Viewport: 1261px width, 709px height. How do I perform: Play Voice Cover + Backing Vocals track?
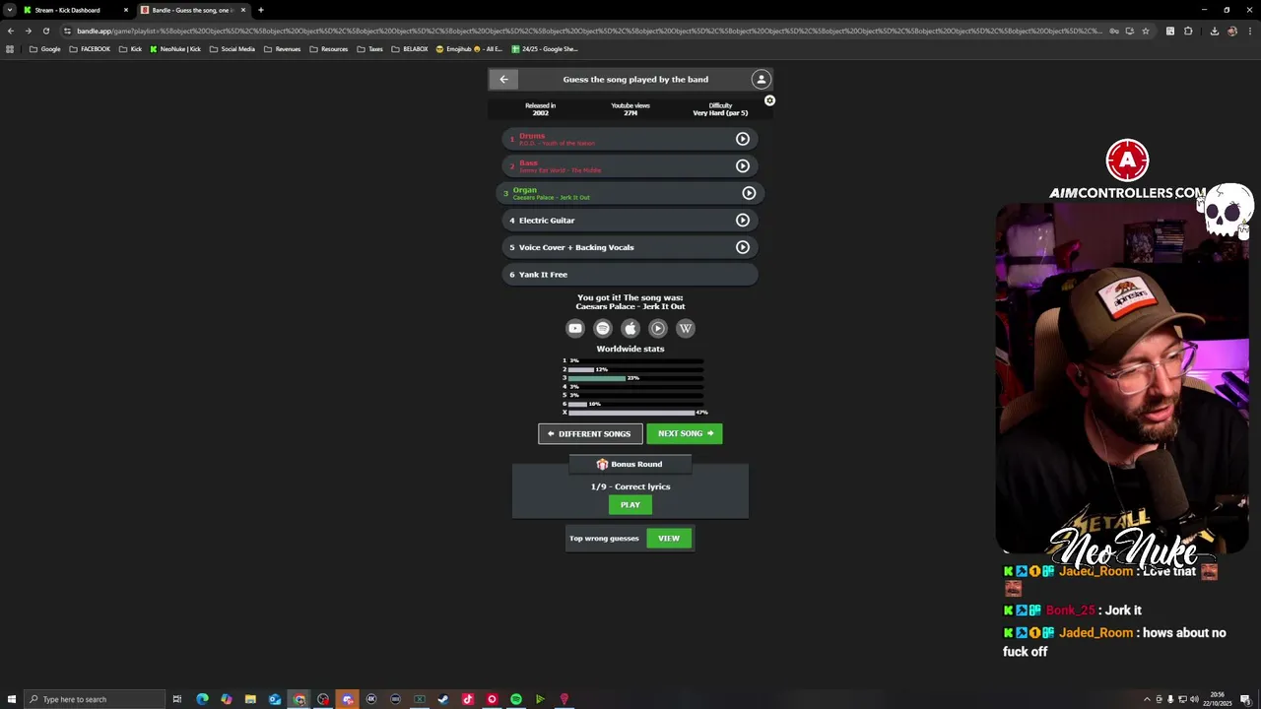743,247
